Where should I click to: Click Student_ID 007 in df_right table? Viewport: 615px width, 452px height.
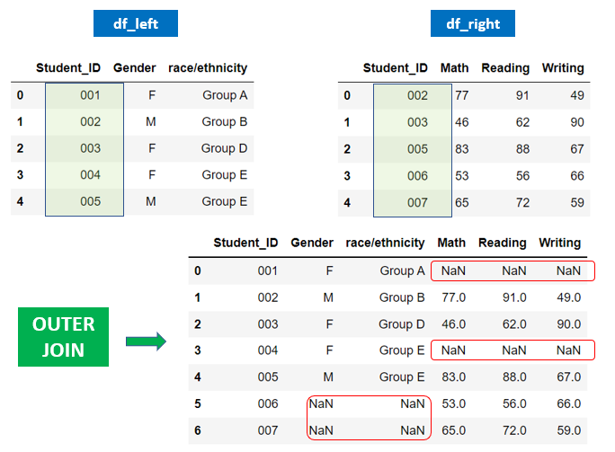(x=418, y=201)
